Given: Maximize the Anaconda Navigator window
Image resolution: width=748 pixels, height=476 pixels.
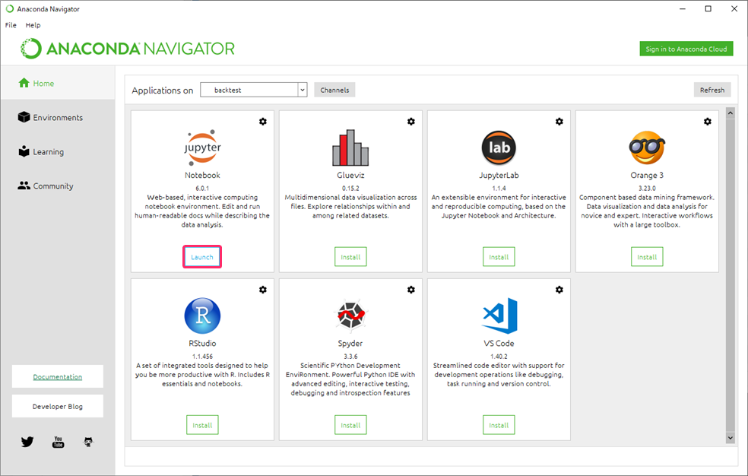Looking at the screenshot, I should pyautogui.click(x=708, y=8).
